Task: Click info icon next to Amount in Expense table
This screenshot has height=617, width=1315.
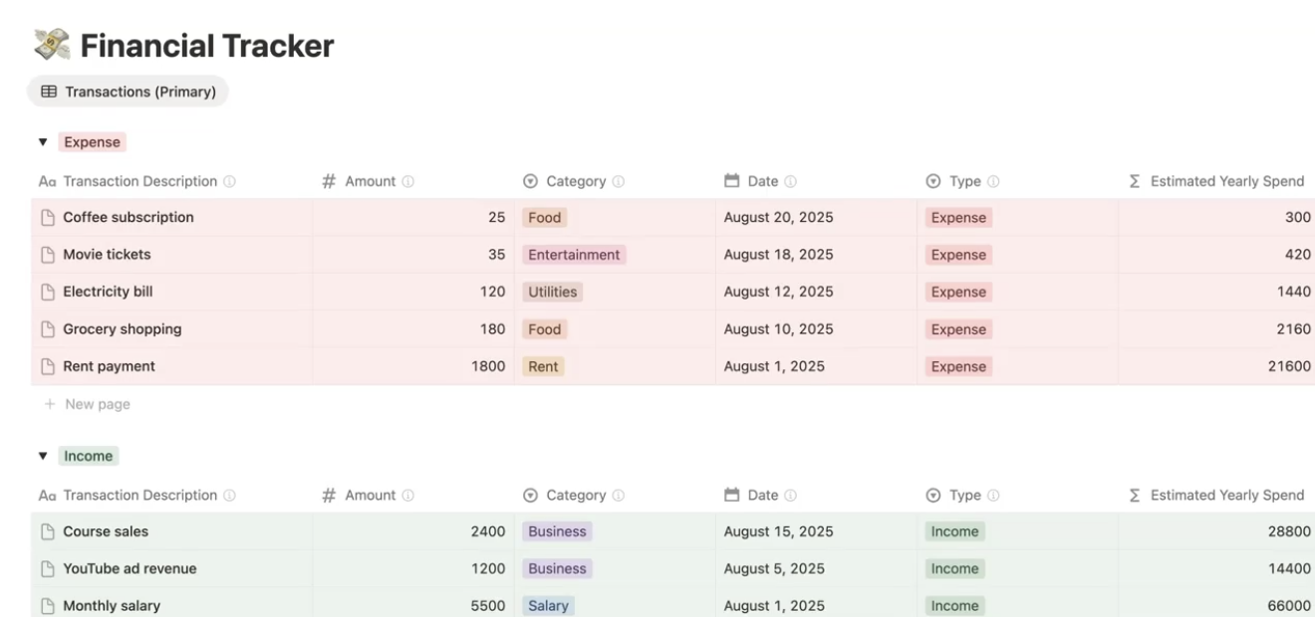Action: (407, 181)
